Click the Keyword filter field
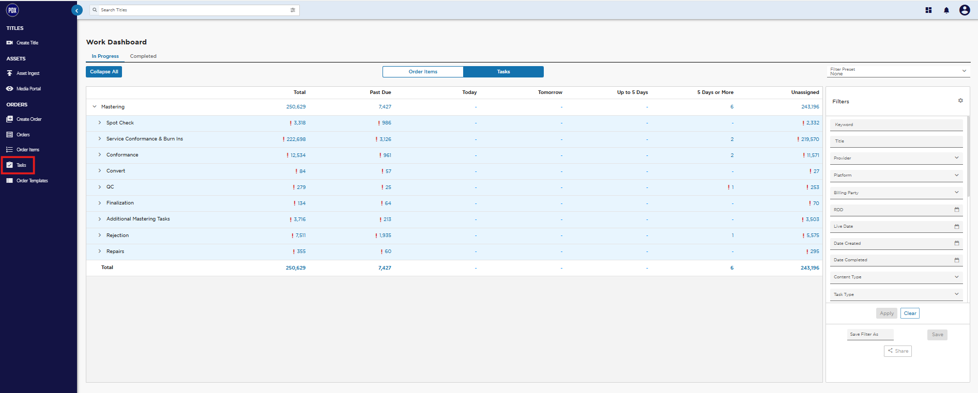 click(x=896, y=124)
